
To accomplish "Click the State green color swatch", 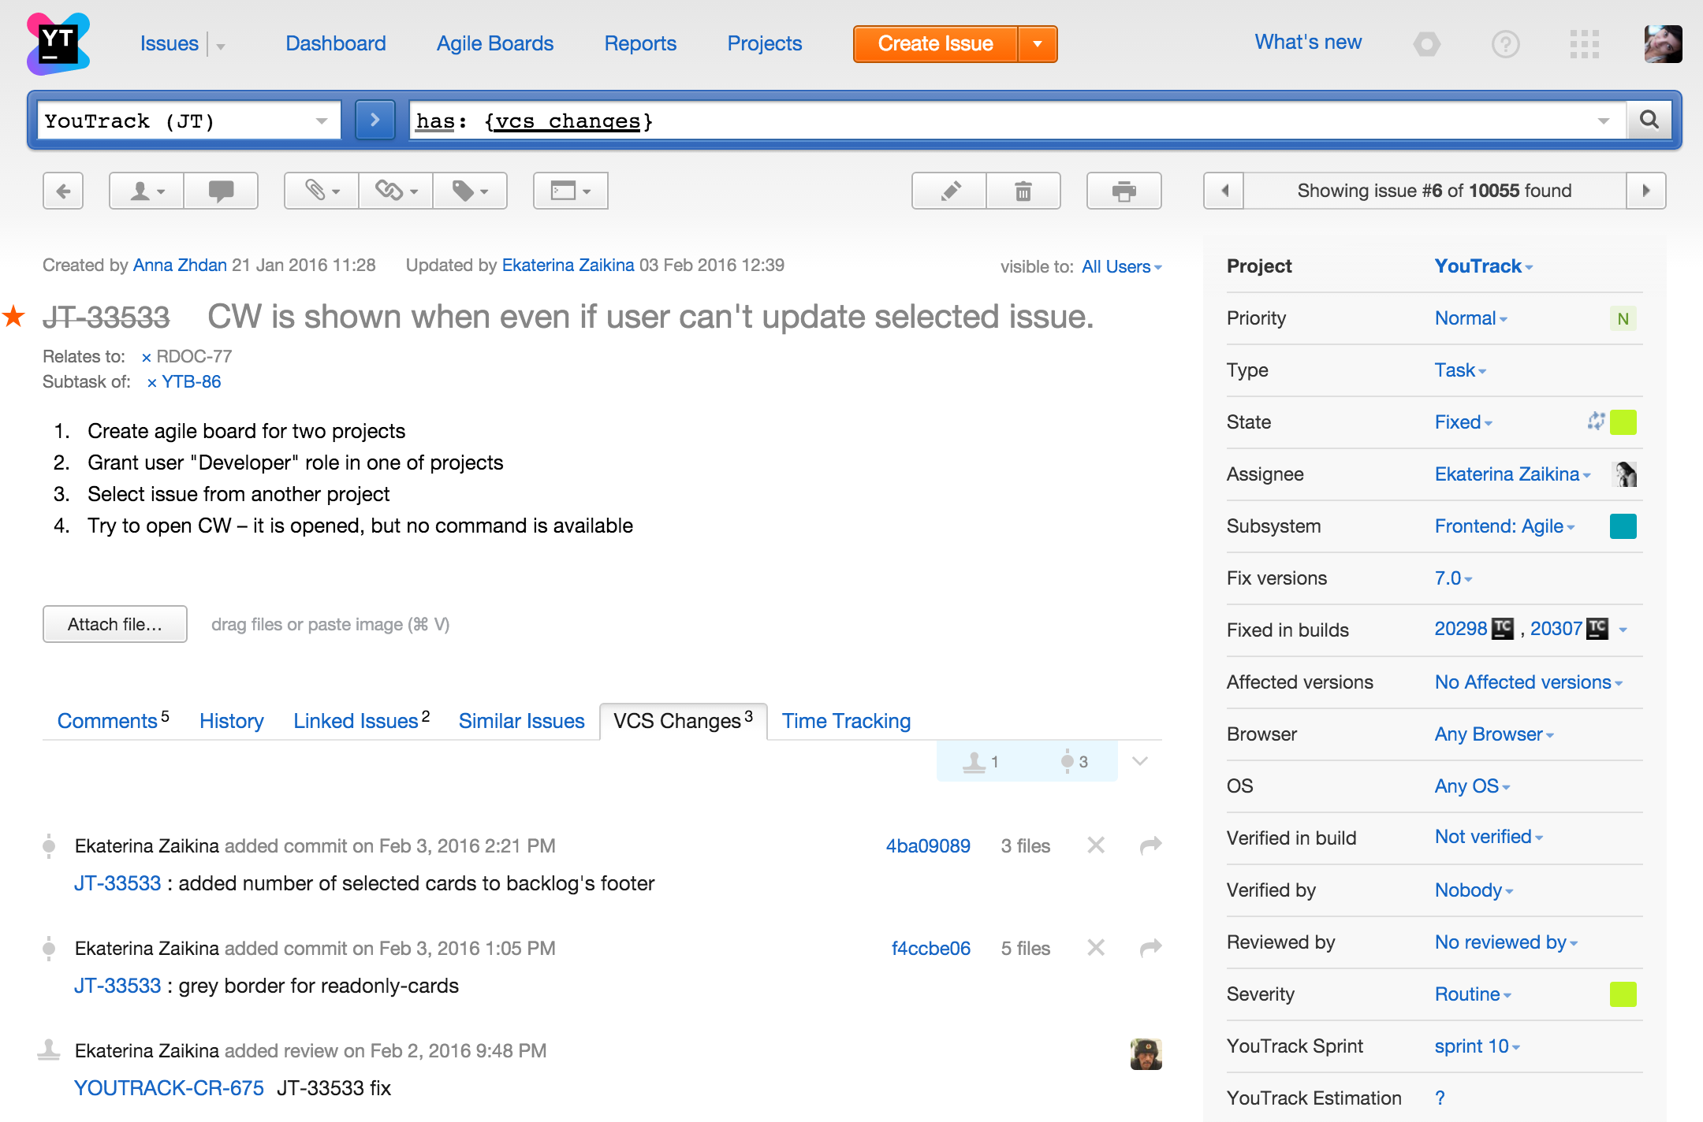I will pyautogui.click(x=1623, y=422).
